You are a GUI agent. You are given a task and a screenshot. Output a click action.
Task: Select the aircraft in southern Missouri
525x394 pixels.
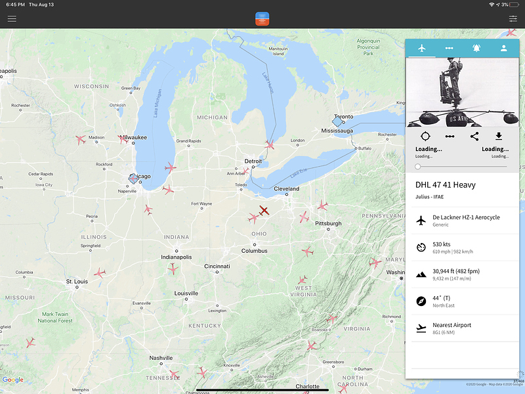(30, 343)
